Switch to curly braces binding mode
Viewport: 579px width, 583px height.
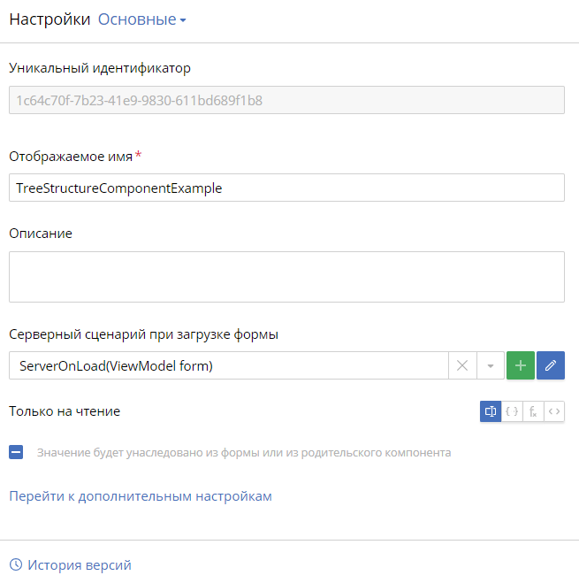point(512,411)
